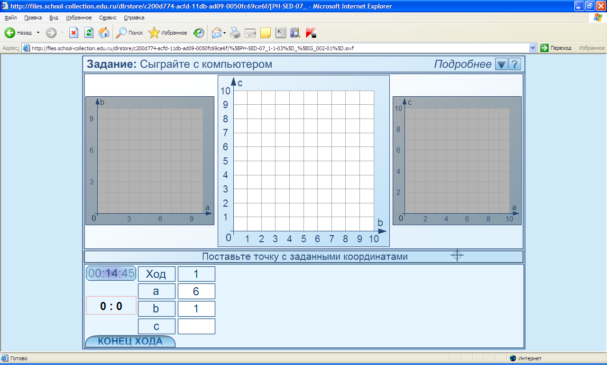The width and height of the screenshot is (607, 365).
Task: Click the Назад back arrow icon
Action: coord(10,33)
